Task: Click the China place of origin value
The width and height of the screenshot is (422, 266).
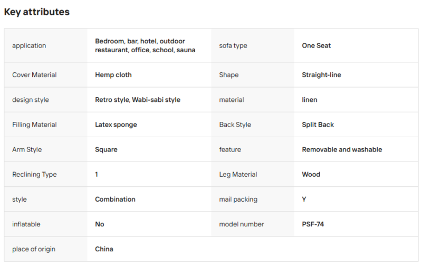Action: tap(104, 249)
